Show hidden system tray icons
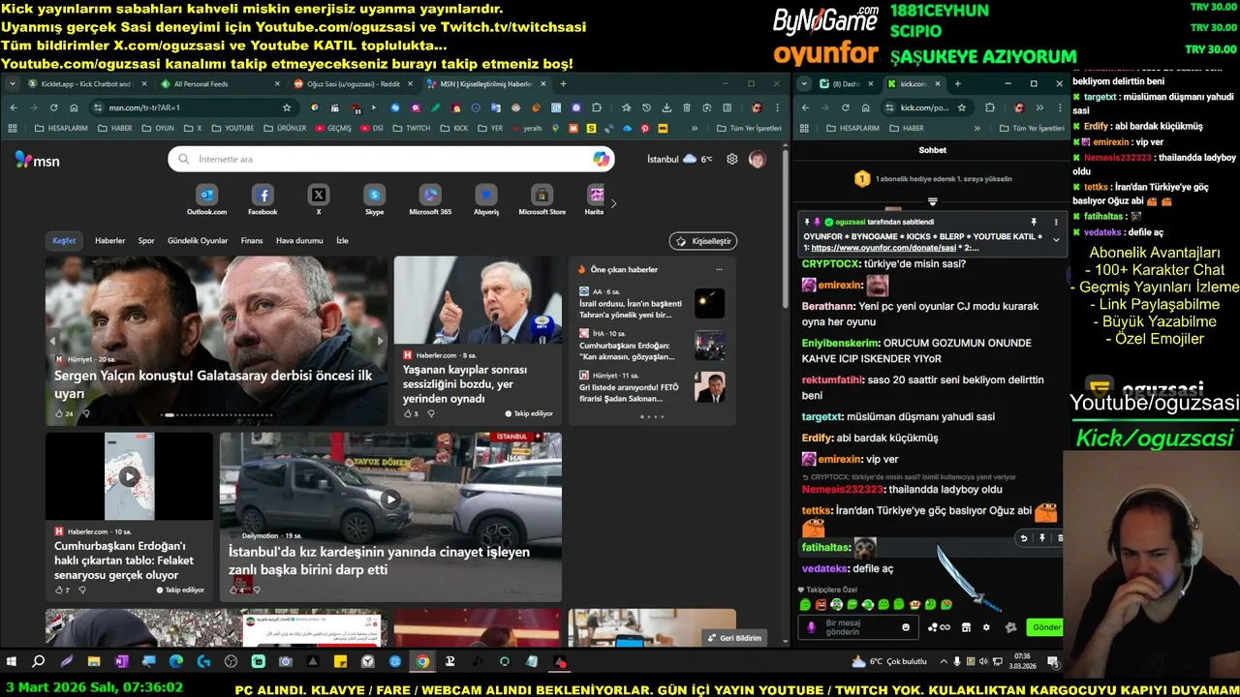Image resolution: width=1240 pixels, height=697 pixels. (x=942, y=662)
